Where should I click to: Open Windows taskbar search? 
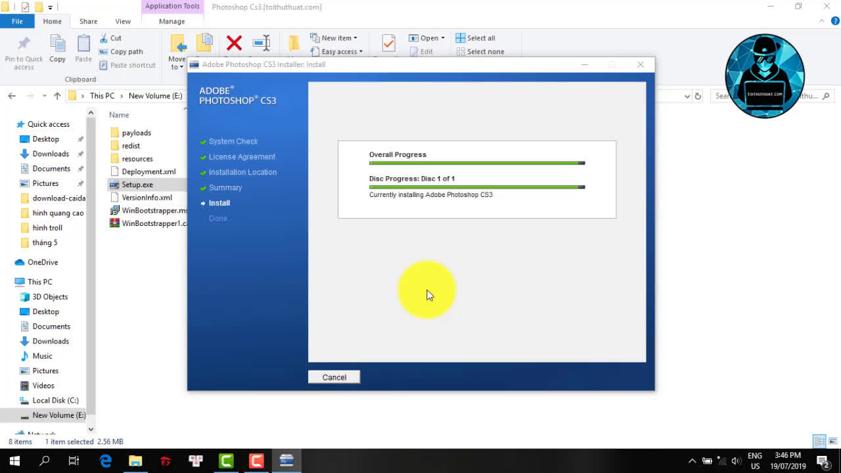[x=45, y=461]
